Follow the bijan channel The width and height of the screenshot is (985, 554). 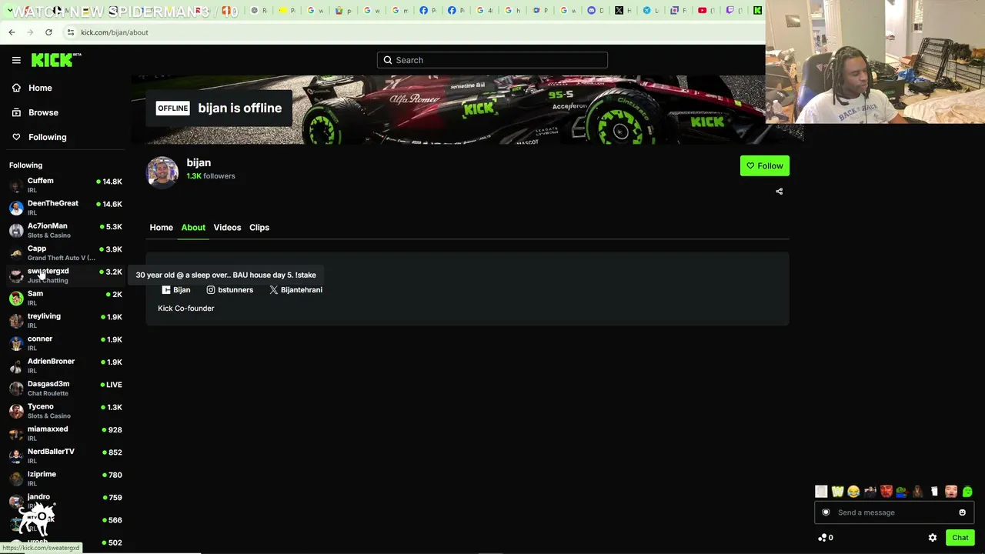pos(764,165)
